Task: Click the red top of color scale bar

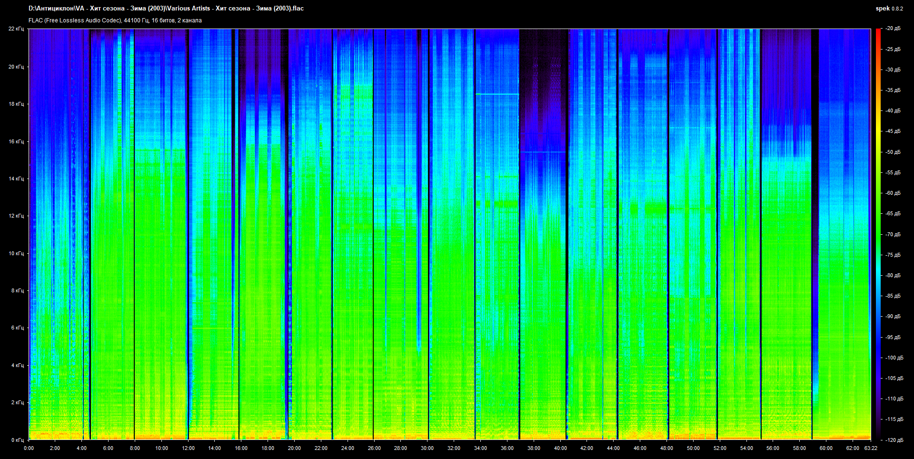Action: [878, 31]
